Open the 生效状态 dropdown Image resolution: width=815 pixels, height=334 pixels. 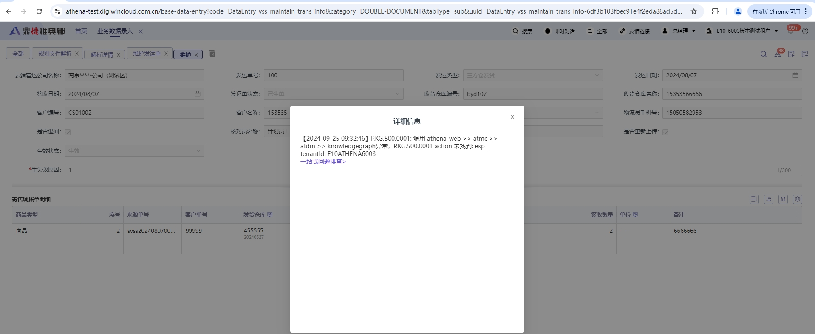134,151
